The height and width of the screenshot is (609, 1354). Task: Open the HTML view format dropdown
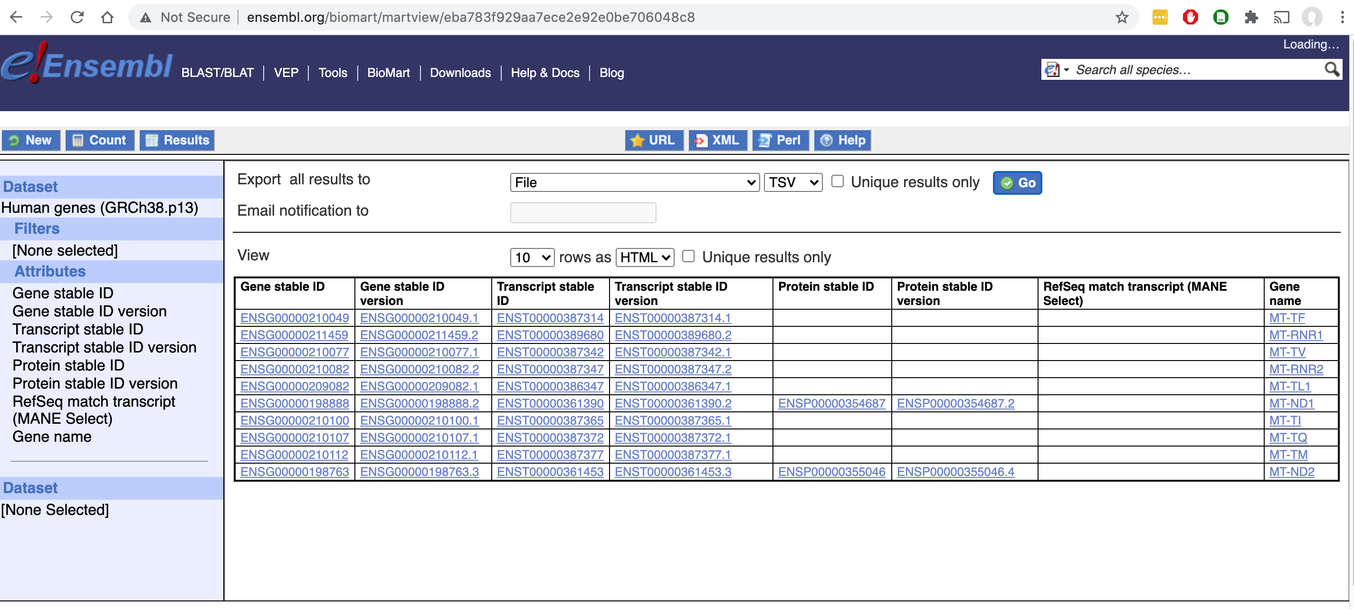pos(644,257)
